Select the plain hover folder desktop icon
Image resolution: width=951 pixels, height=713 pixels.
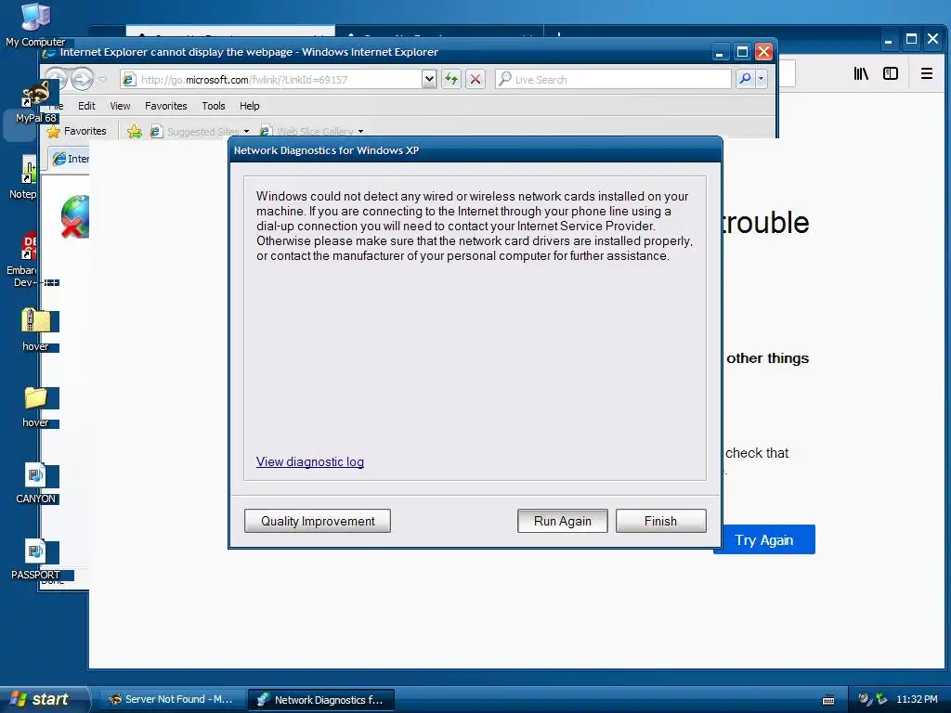coord(36,407)
